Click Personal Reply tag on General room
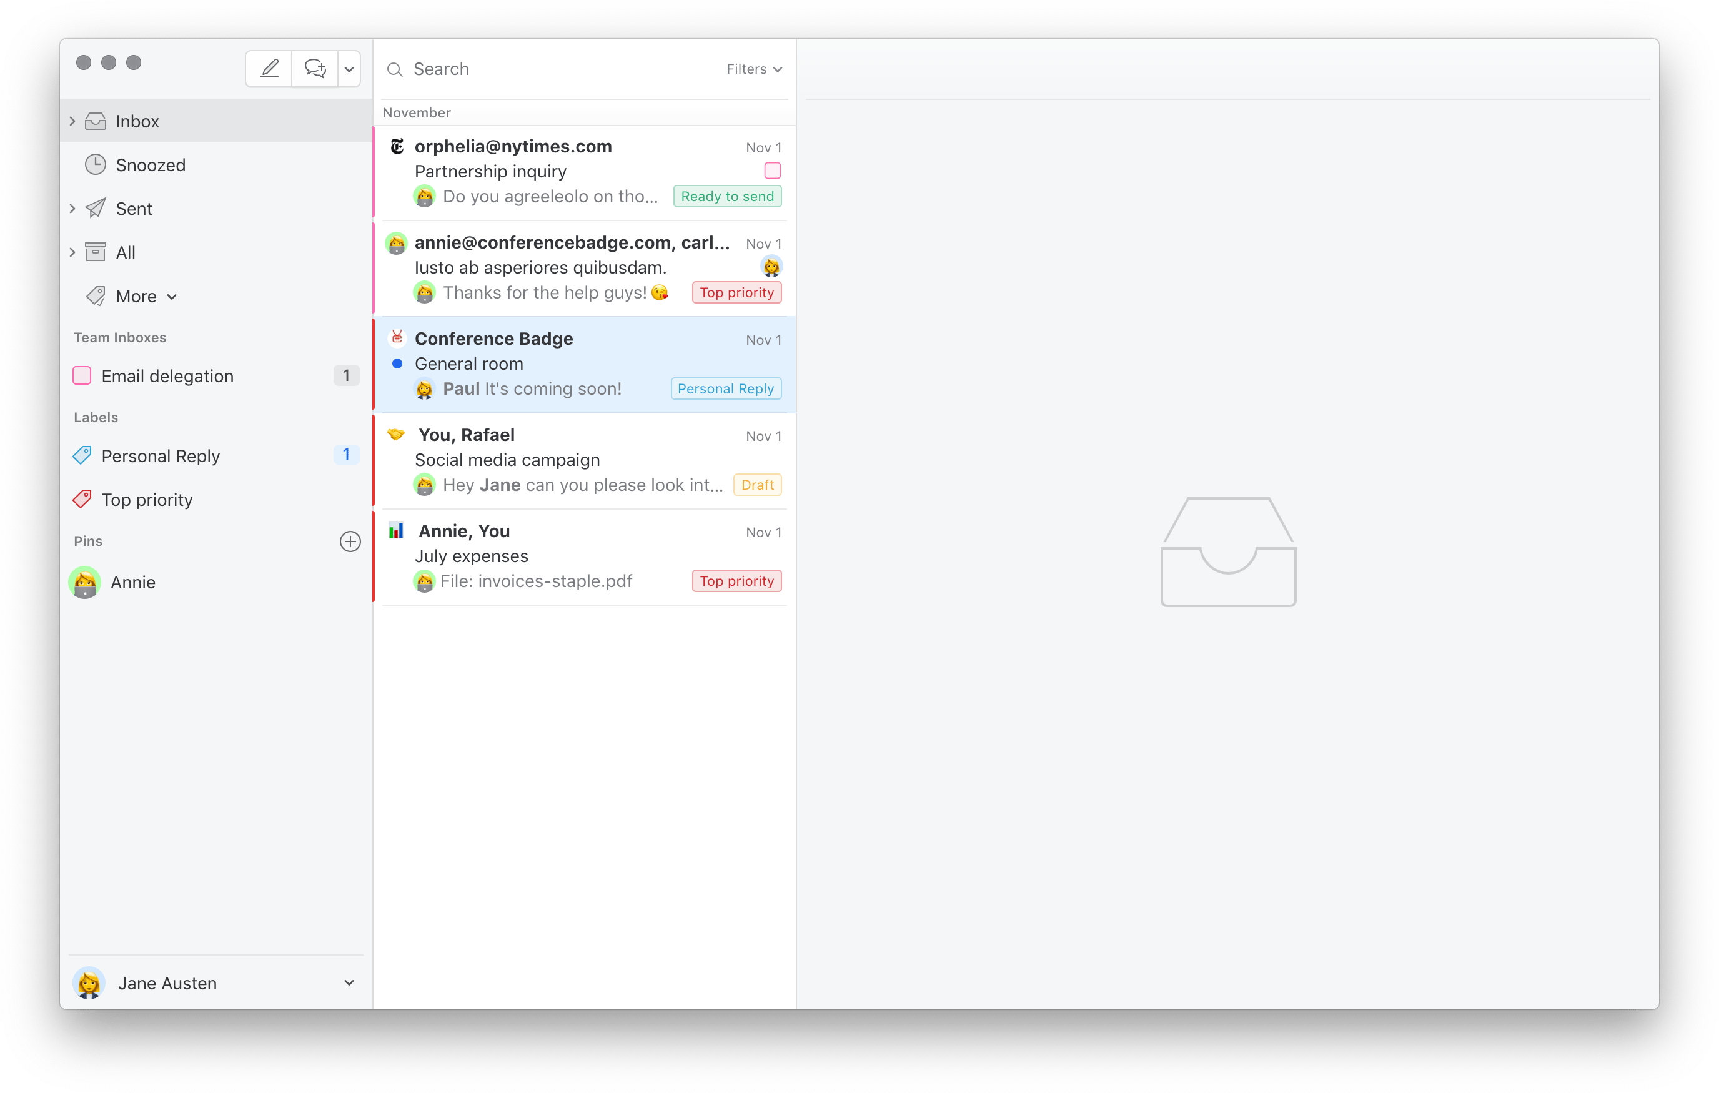Image resolution: width=1719 pixels, height=1093 pixels. [x=725, y=389]
